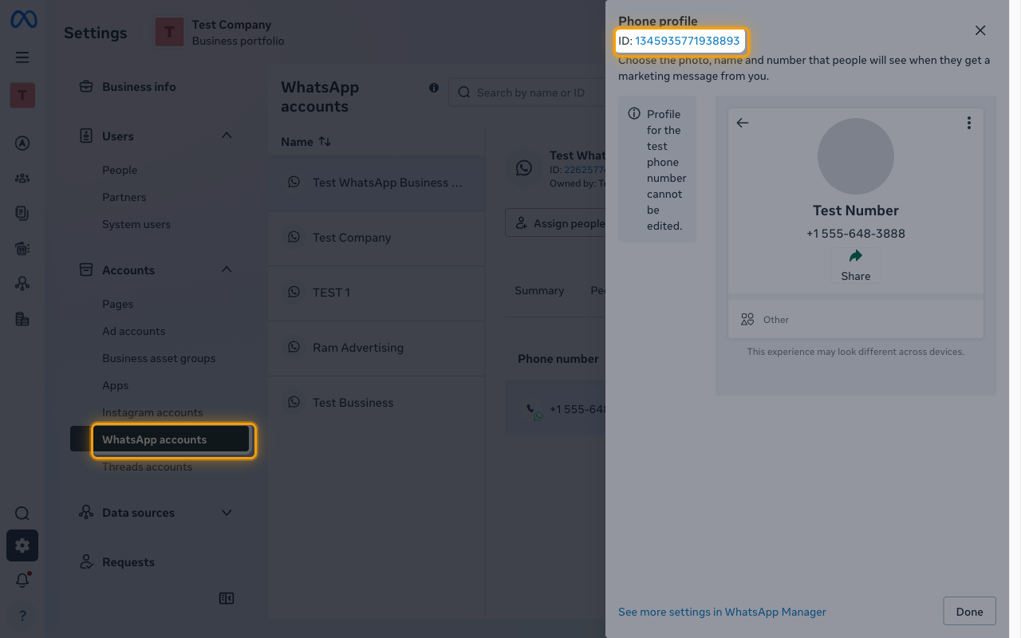This screenshot has height=638, width=1021.
Task: Click the back arrow in profile preview
Action: [x=743, y=123]
